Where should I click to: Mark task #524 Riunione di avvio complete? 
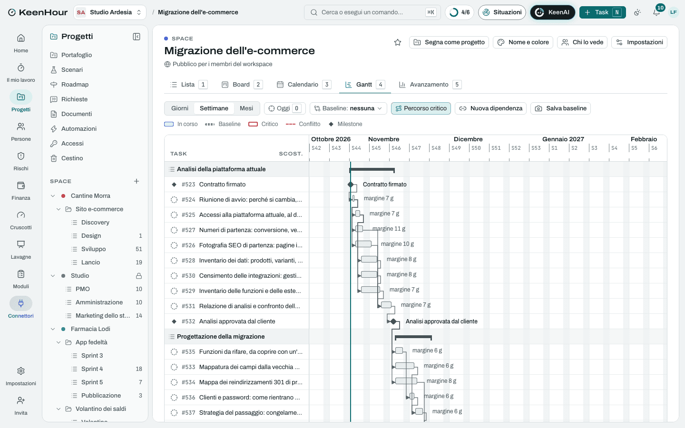point(174,200)
